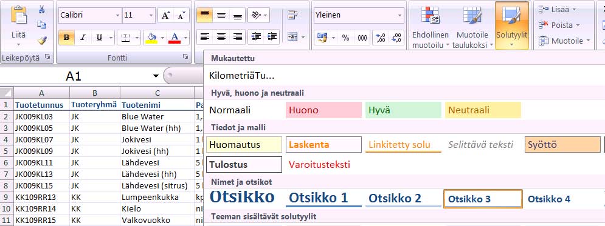Open the Fontti dialog launcher
The height and width of the screenshot is (226, 605).
coord(185,58)
